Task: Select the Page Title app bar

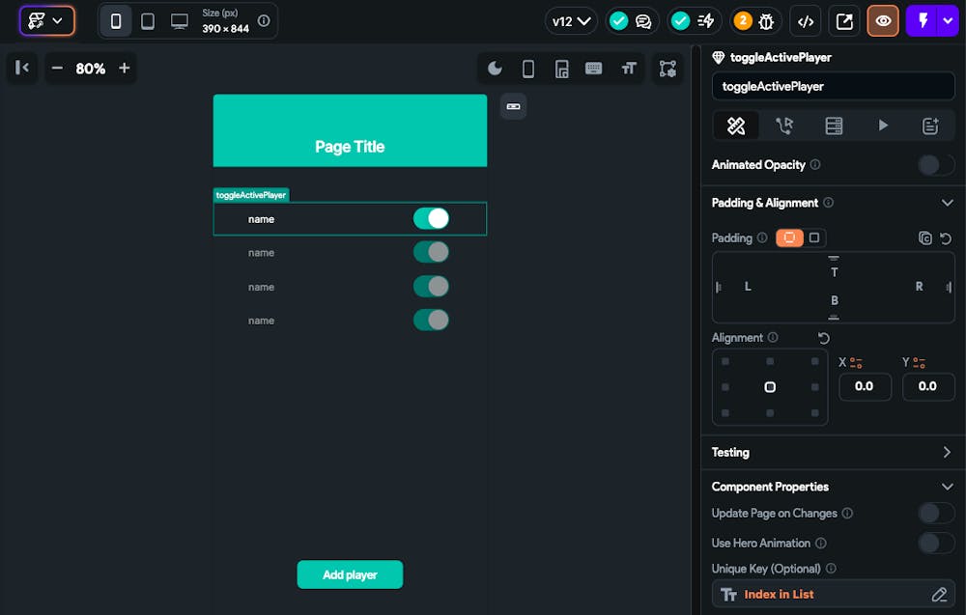Action: 350,130
